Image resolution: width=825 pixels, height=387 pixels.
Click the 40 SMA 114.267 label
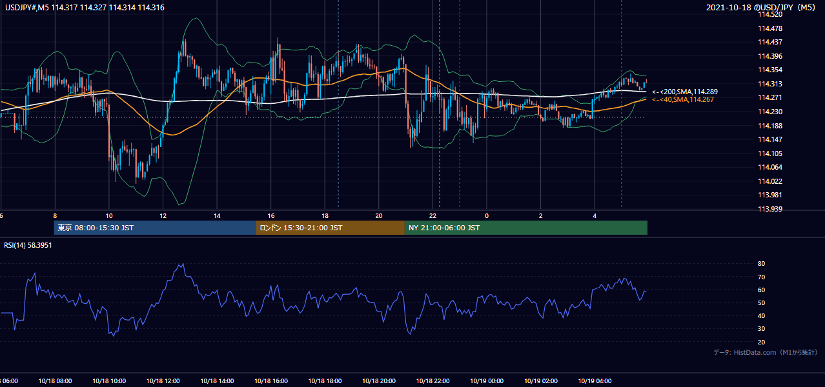(683, 99)
